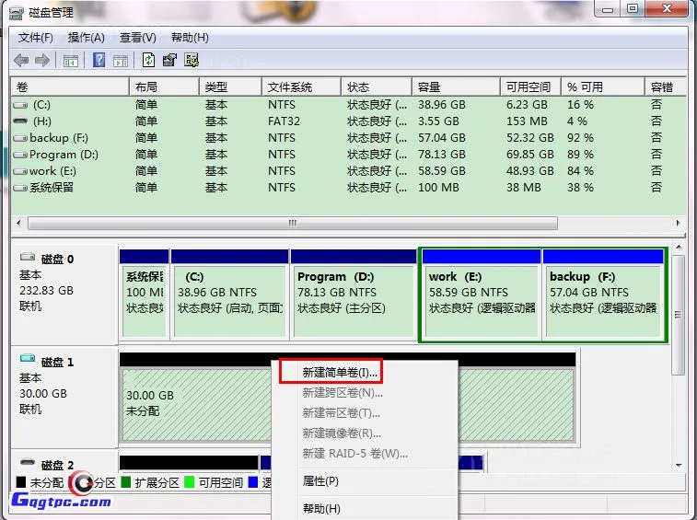The height and width of the screenshot is (520, 697).
Task: Click drive icon of 系统保留 row
Action: (20, 188)
